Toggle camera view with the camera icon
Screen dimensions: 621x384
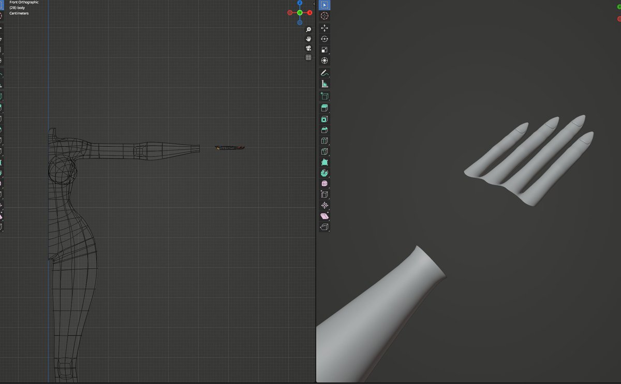pos(308,48)
